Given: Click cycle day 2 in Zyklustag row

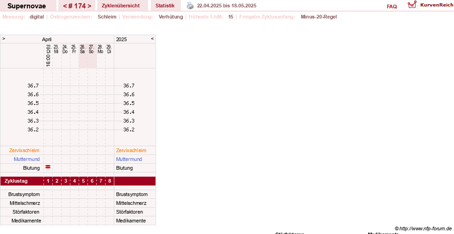Looking at the screenshot, I should [57, 181].
